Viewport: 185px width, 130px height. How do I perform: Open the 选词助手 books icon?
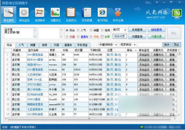pos(40,13)
